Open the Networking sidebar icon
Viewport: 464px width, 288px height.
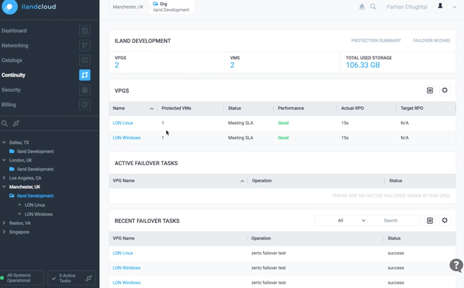pos(85,45)
